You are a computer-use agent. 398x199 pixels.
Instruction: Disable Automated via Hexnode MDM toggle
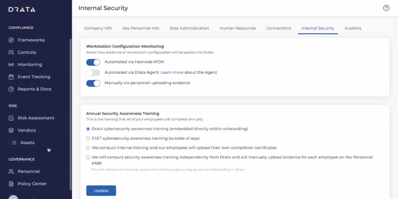93,62
